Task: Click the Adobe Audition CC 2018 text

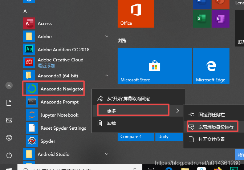Action: click(64, 49)
